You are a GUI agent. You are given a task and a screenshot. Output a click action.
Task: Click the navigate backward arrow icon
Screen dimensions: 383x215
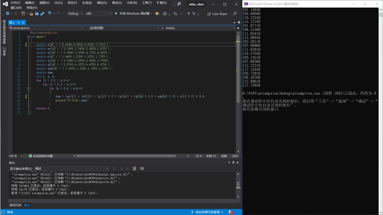[x=8, y=14]
